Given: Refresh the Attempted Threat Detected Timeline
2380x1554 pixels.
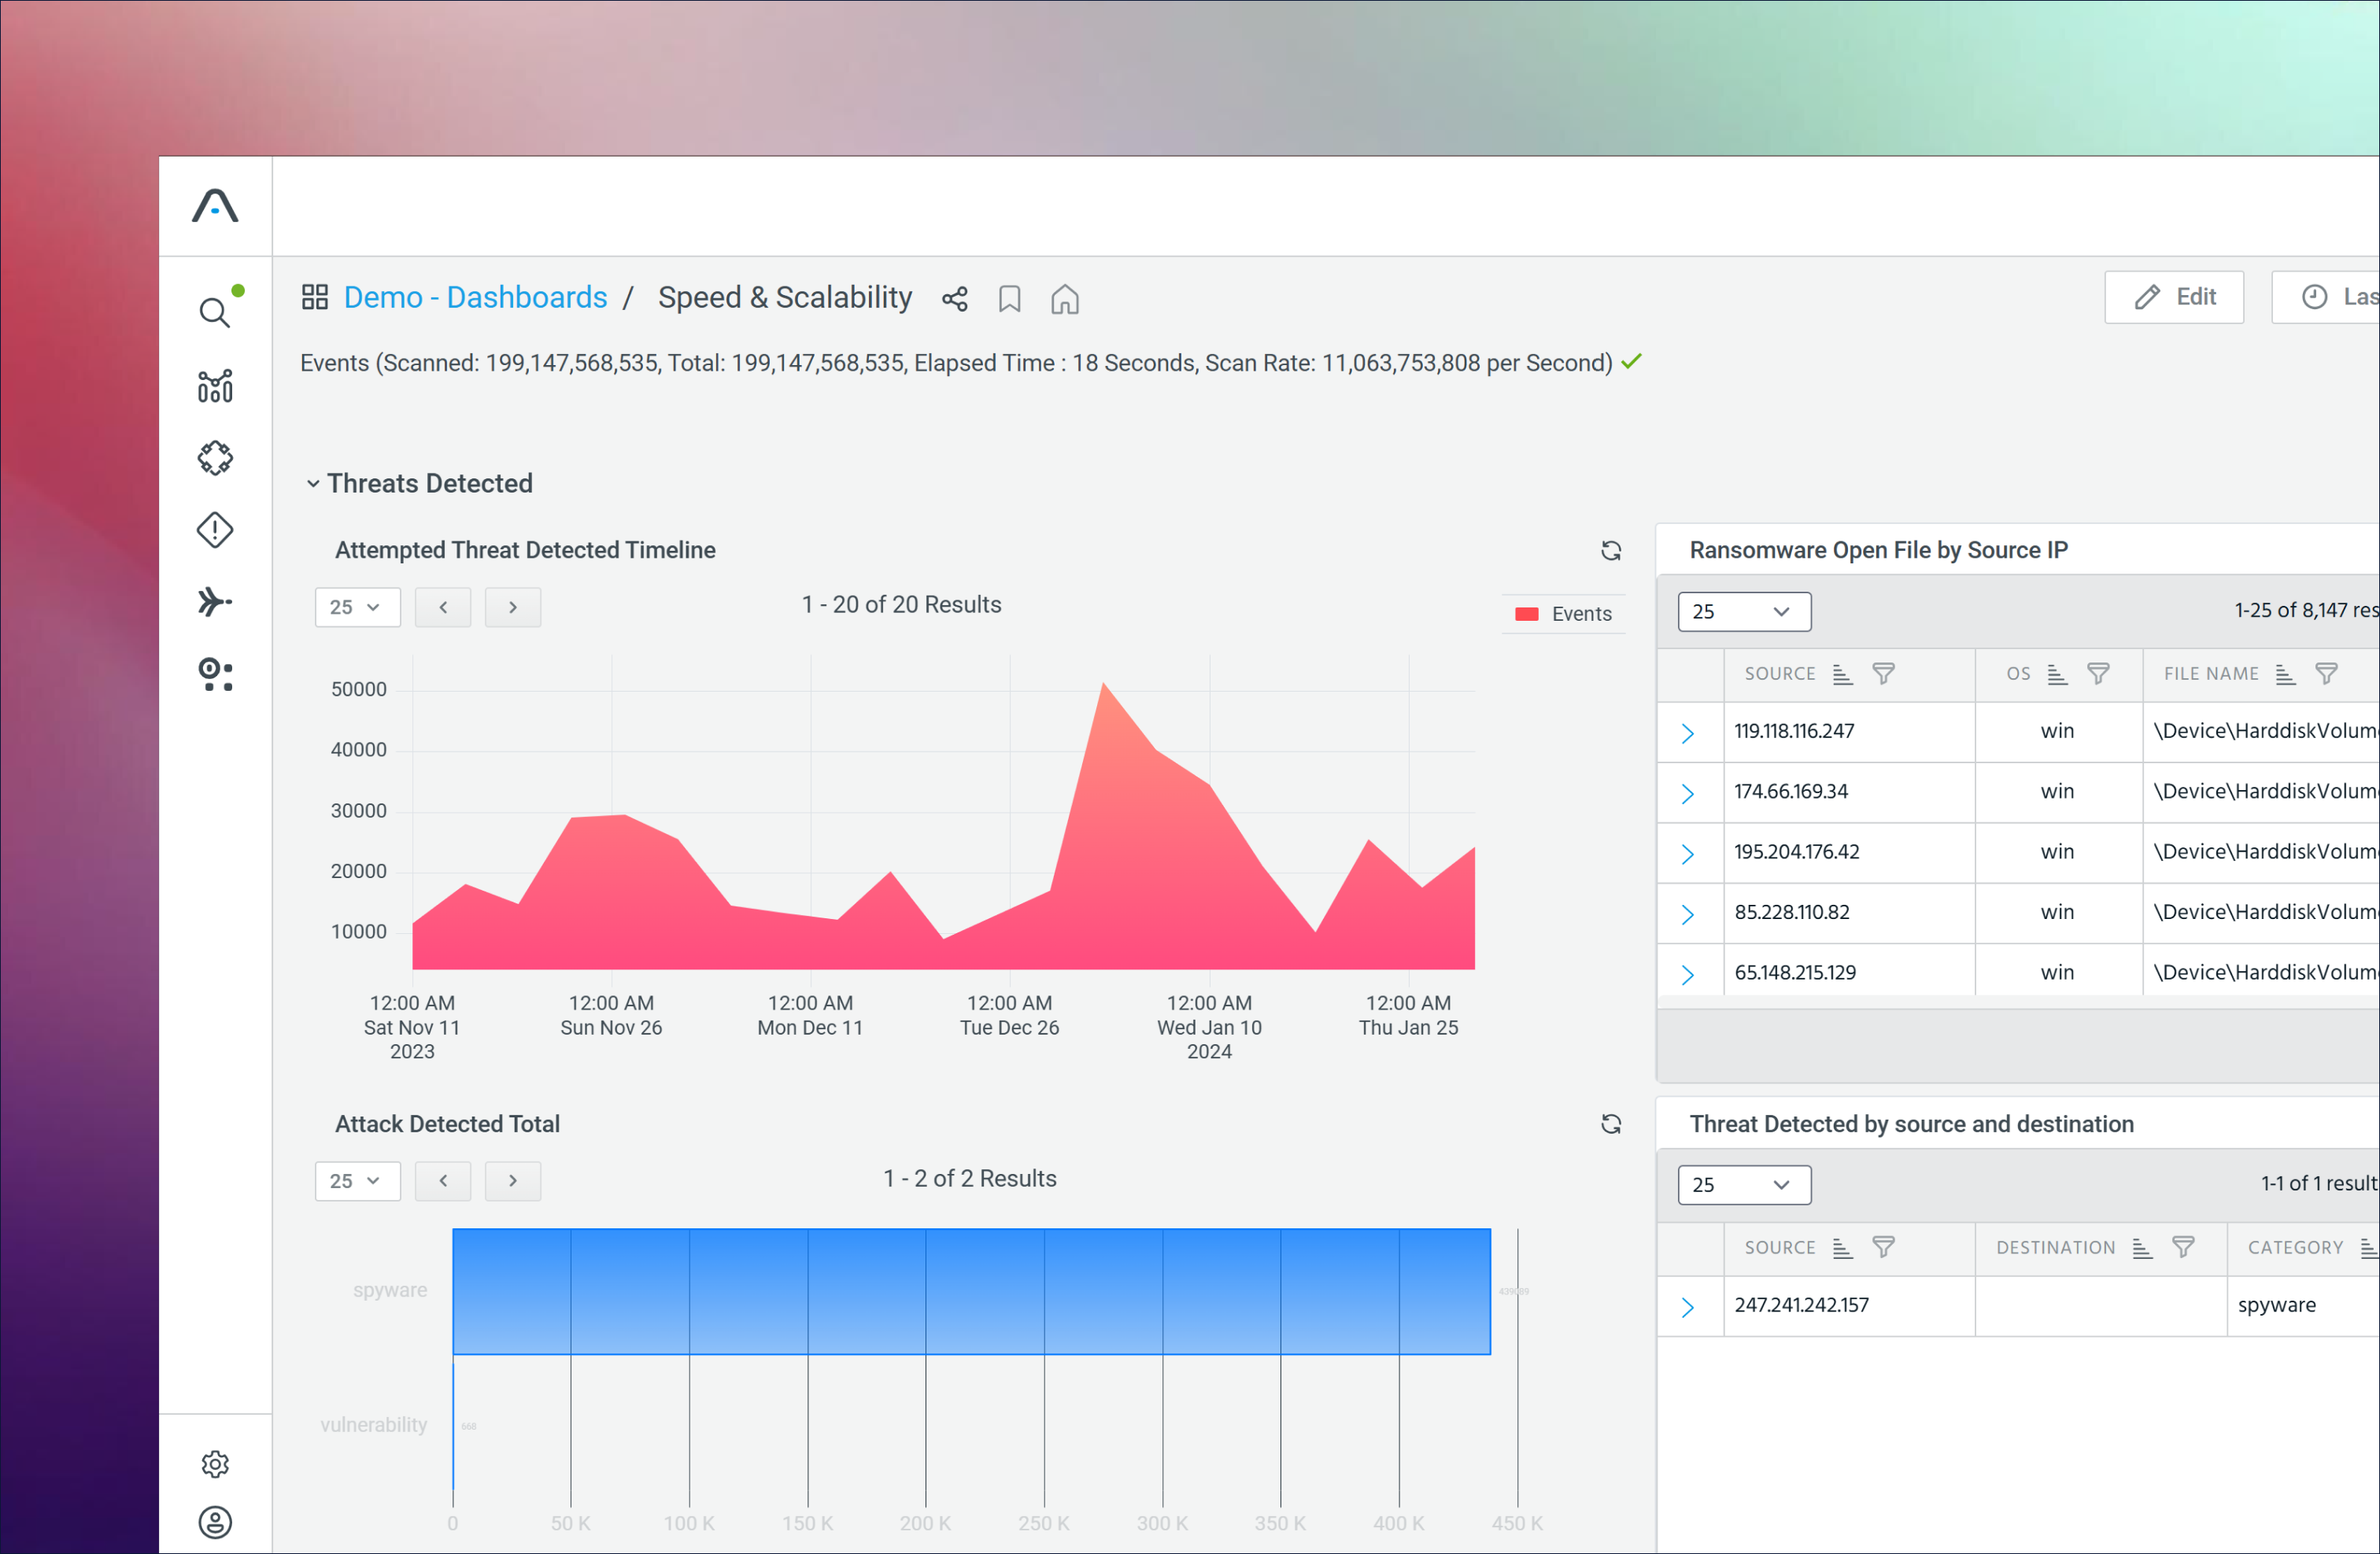Looking at the screenshot, I should pos(1610,550).
